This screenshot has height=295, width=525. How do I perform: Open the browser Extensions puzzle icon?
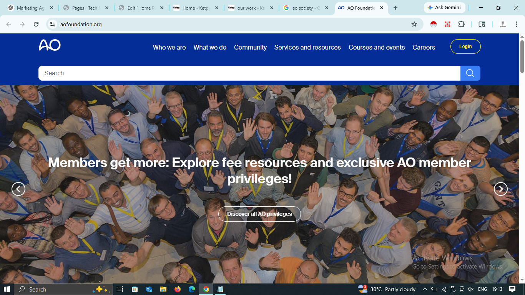point(461,24)
